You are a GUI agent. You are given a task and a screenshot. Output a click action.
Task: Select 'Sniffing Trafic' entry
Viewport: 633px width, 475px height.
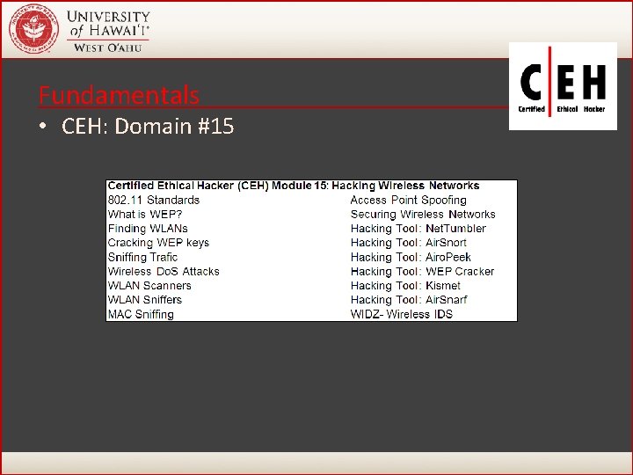click(x=142, y=257)
